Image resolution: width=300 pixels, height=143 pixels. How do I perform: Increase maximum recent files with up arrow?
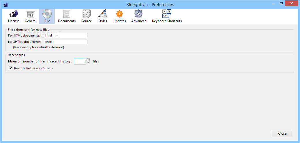(x=88, y=60)
